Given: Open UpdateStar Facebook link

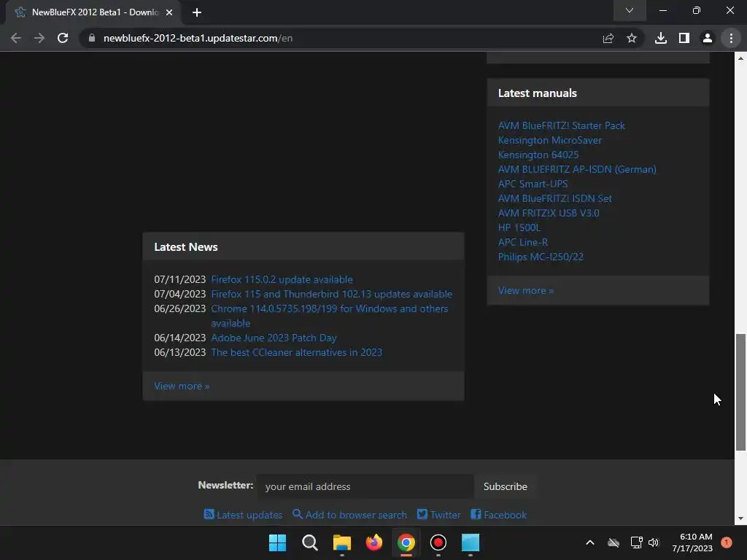Looking at the screenshot, I should click(499, 515).
